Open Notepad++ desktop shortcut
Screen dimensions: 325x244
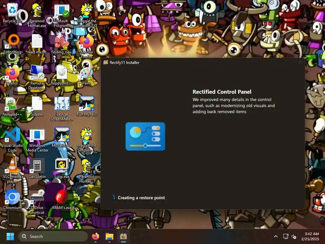pos(12,106)
